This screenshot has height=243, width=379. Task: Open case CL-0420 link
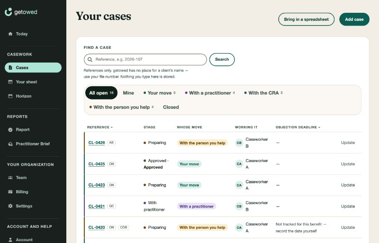(97, 227)
